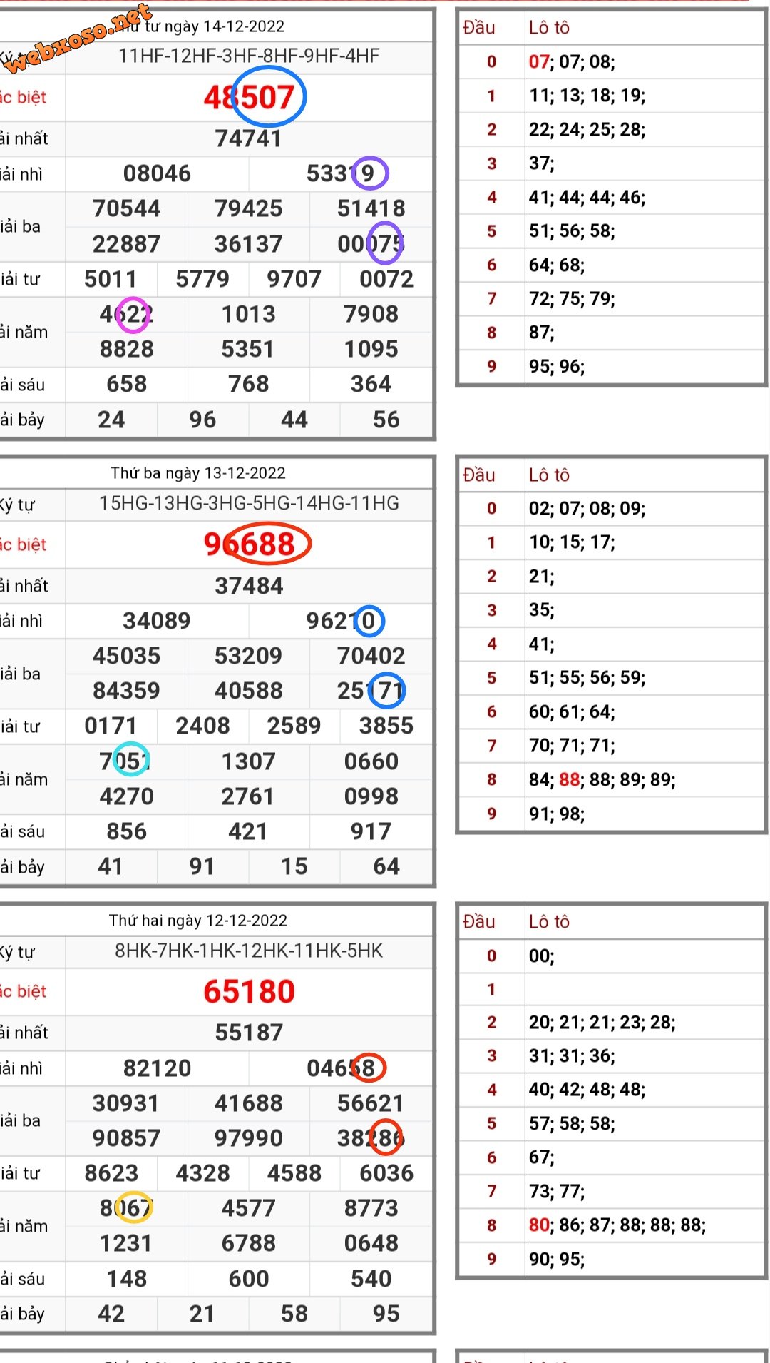Click the number 36137
Screen dimensions: 770x1363
249,244
